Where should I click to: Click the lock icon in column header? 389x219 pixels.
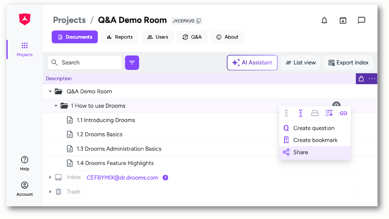361,79
